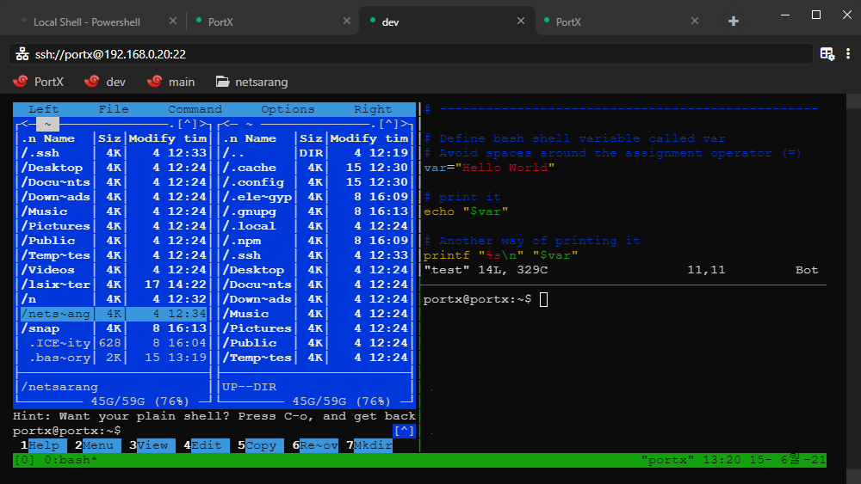Click the echo "$var" line in vim
Screen dimensions: 861x484
point(466,211)
